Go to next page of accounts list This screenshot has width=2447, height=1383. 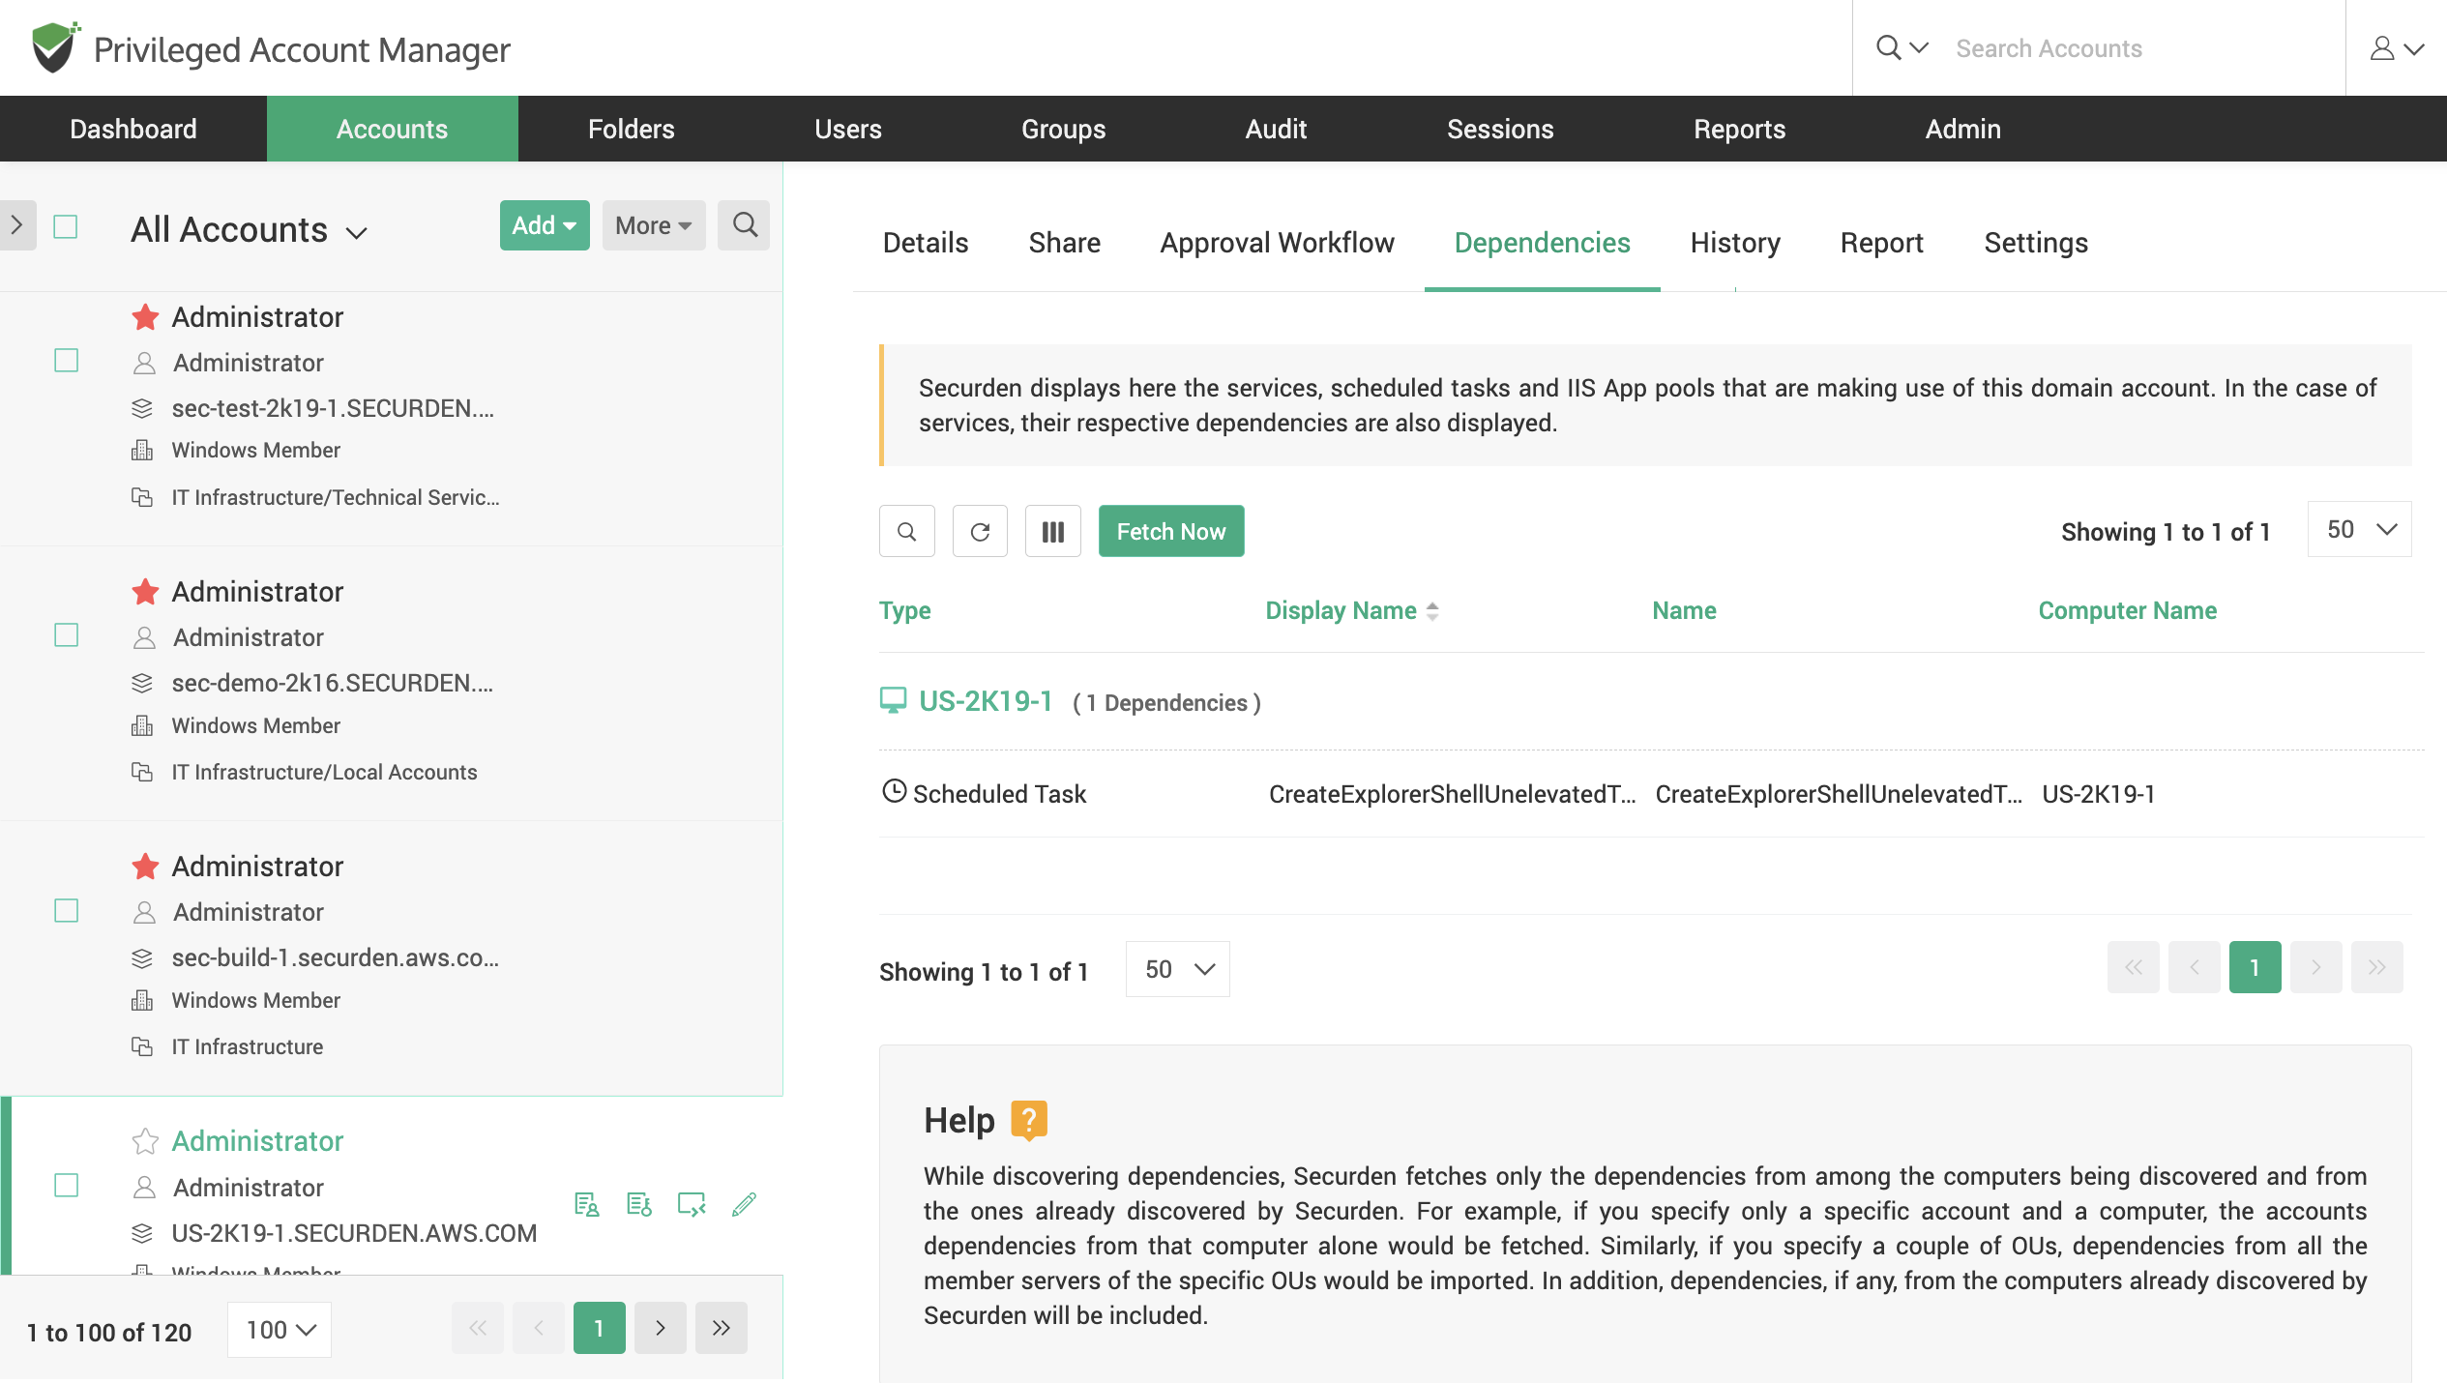tap(661, 1328)
